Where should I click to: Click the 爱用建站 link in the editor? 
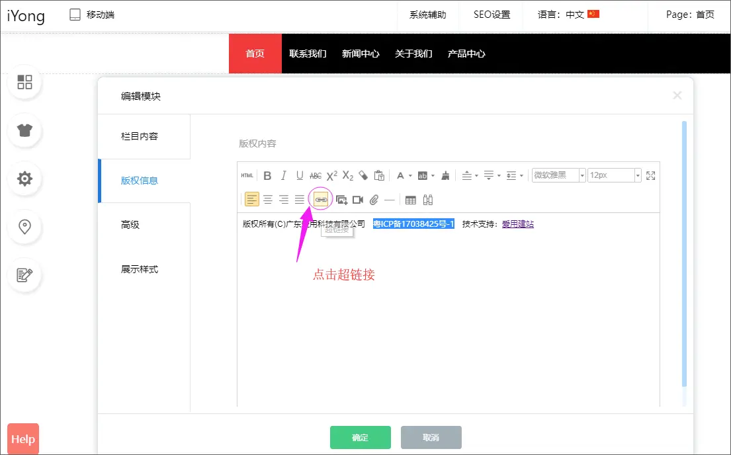pos(517,224)
